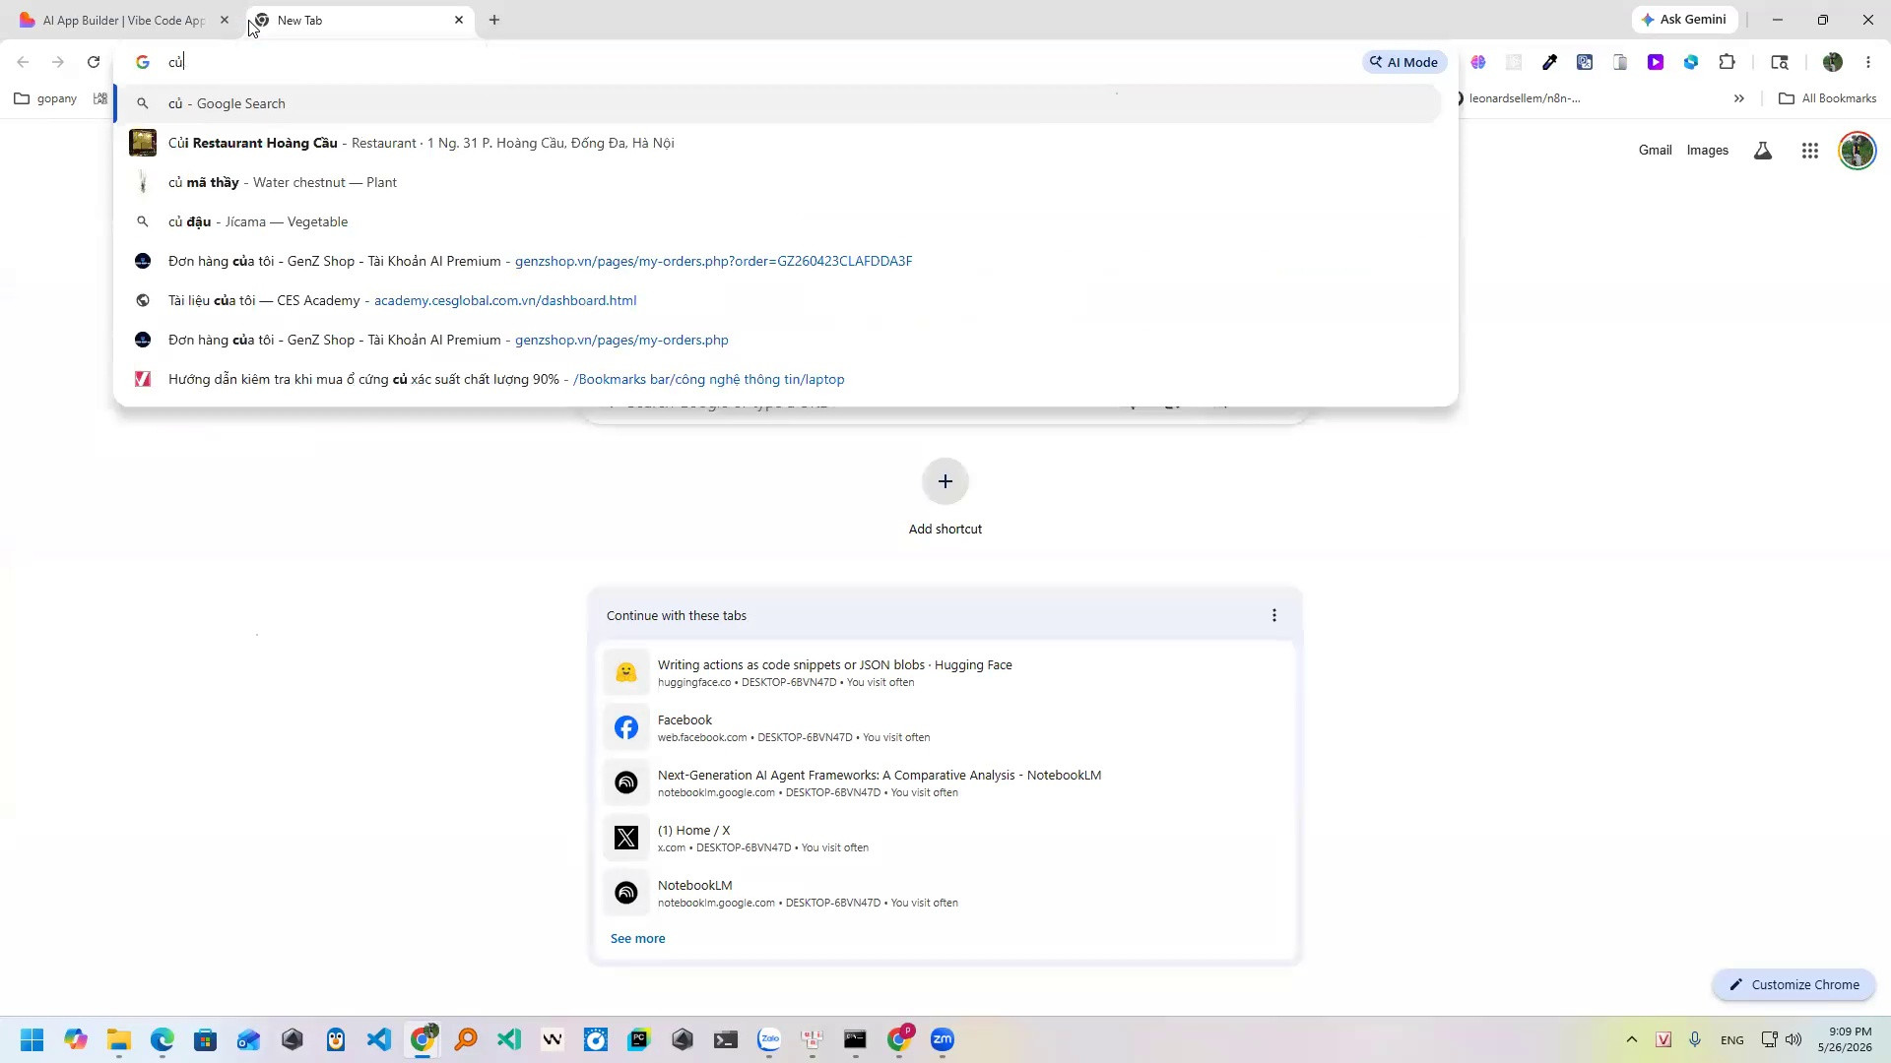Open Windows Start menu
The image size is (1891, 1063).
[33, 1039]
